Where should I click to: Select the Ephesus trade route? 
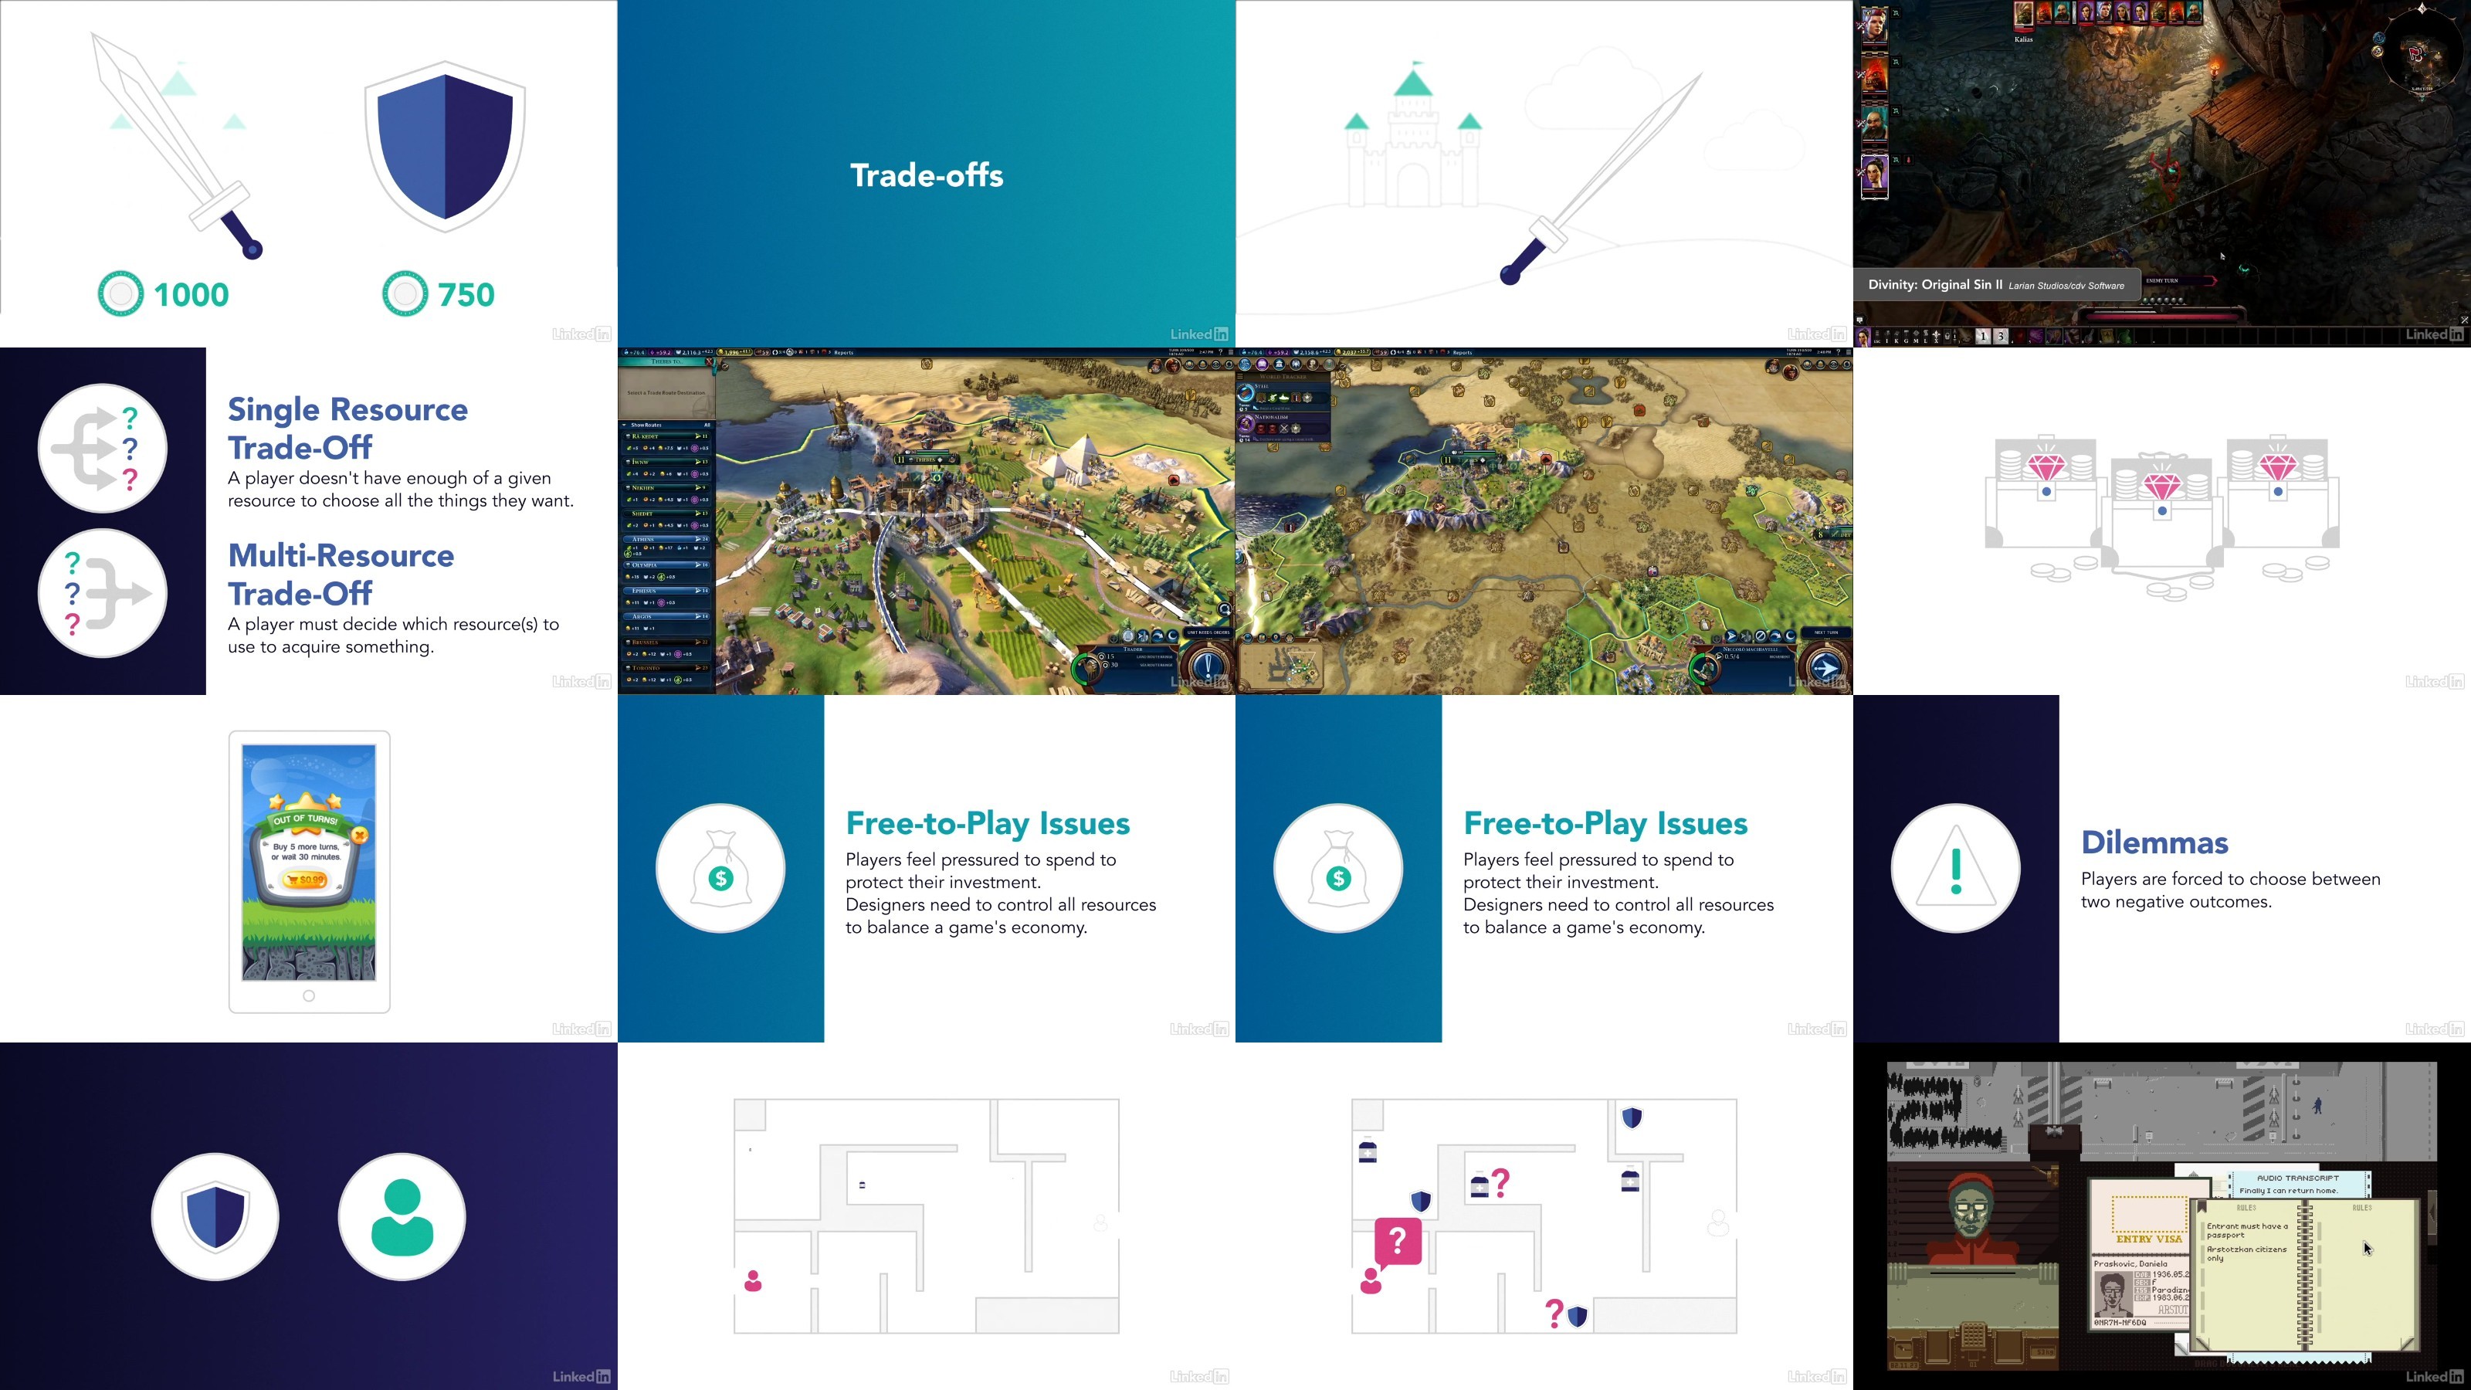pyautogui.click(x=668, y=598)
